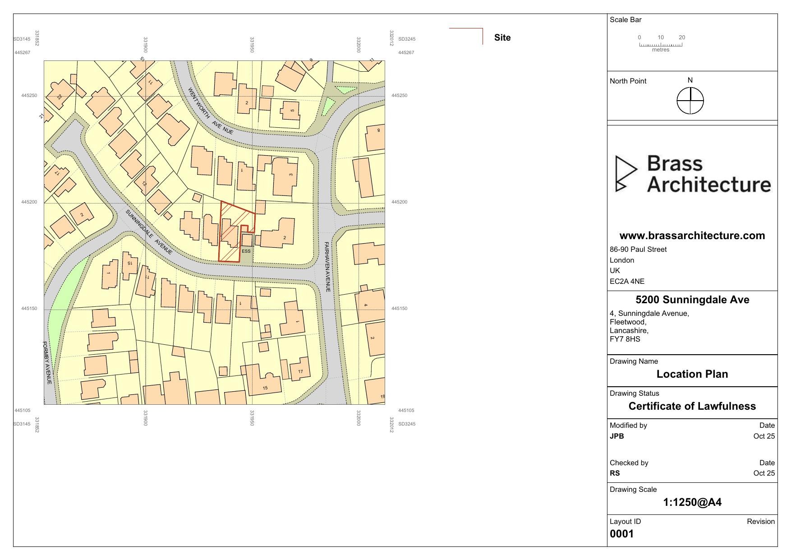
Task: Click Certificate of Lawfulness drawing status
Action: pyautogui.click(x=692, y=406)
